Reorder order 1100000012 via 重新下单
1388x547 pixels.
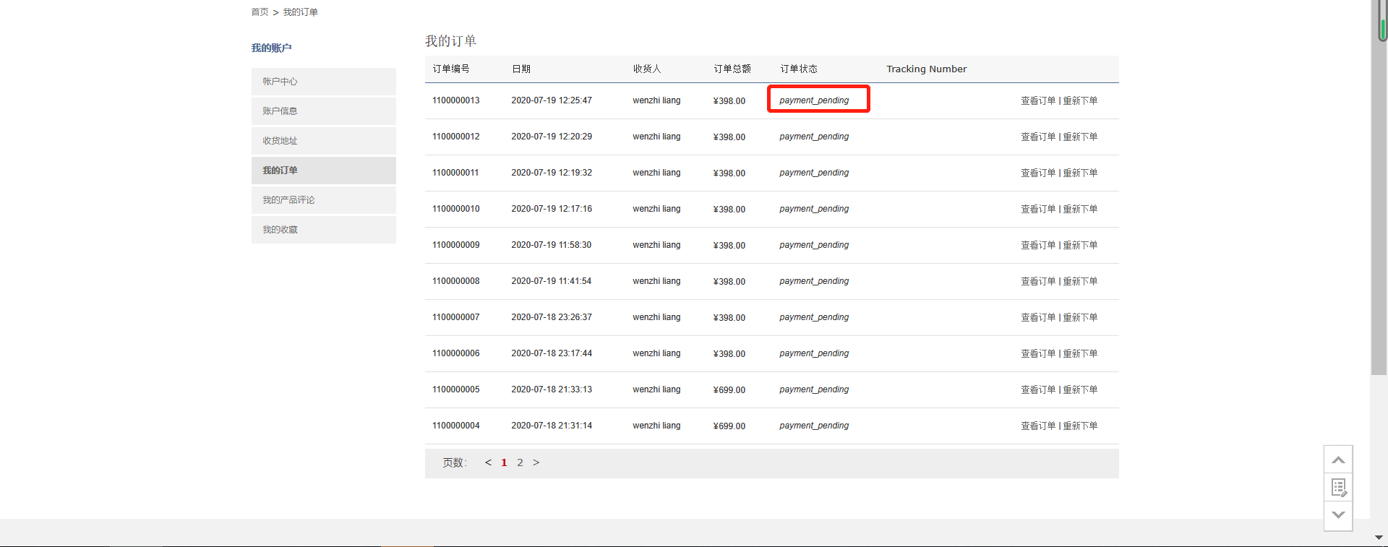(1080, 137)
